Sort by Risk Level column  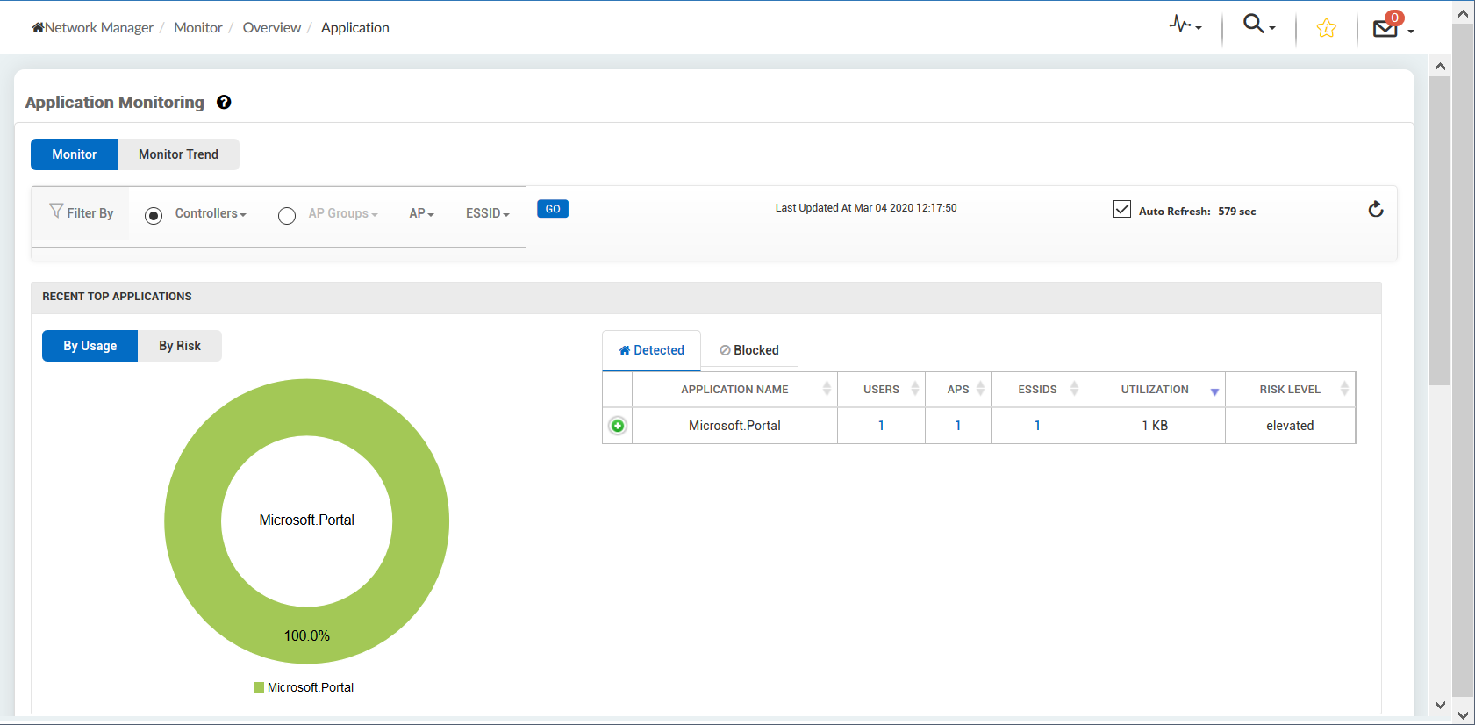click(1290, 389)
